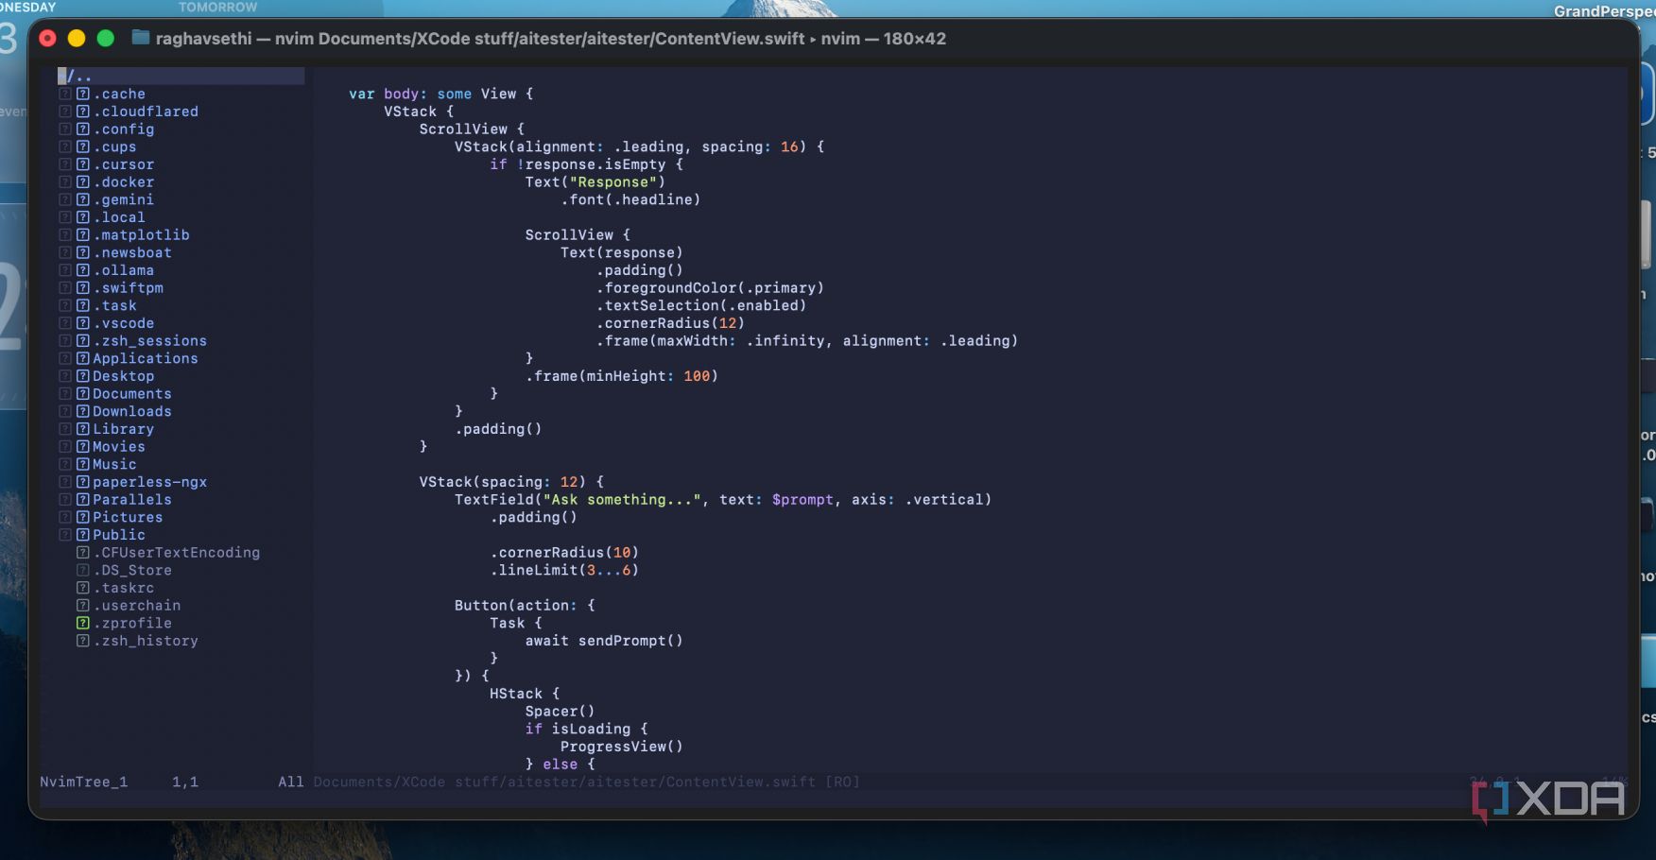Image resolution: width=1656 pixels, height=860 pixels.
Task: Expand the Applications folder arrow
Action: pyautogui.click(x=65, y=358)
